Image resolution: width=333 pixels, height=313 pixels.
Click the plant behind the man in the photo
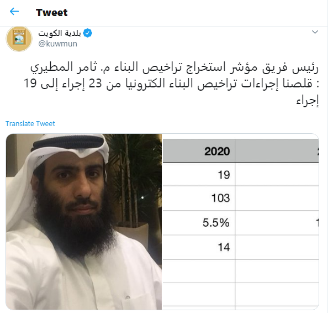coord(133,166)
